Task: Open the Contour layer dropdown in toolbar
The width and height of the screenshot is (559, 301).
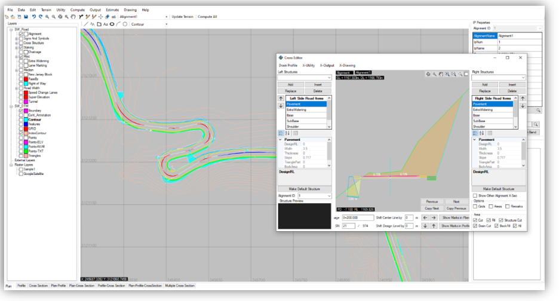Action: pos(165,24)
